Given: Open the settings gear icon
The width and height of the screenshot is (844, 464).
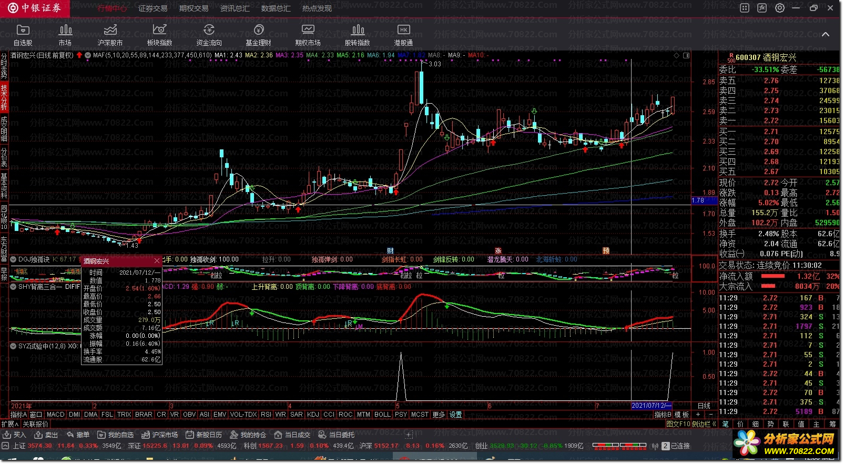Looking at the screenshot, I should pos(780,8).
